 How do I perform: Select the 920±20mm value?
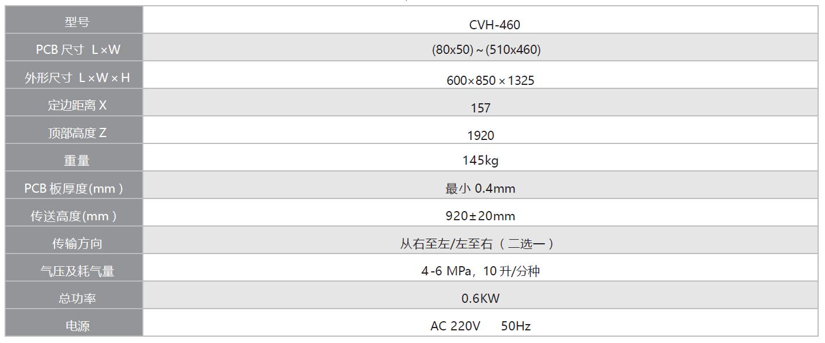tap(480, 216)
